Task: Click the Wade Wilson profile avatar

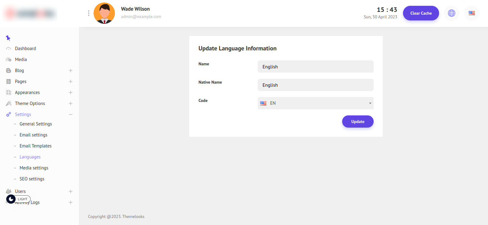Action: [x=104, y=13]
